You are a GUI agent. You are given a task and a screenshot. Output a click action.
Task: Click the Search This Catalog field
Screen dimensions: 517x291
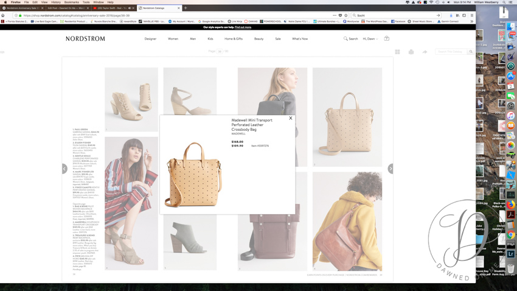451,52
